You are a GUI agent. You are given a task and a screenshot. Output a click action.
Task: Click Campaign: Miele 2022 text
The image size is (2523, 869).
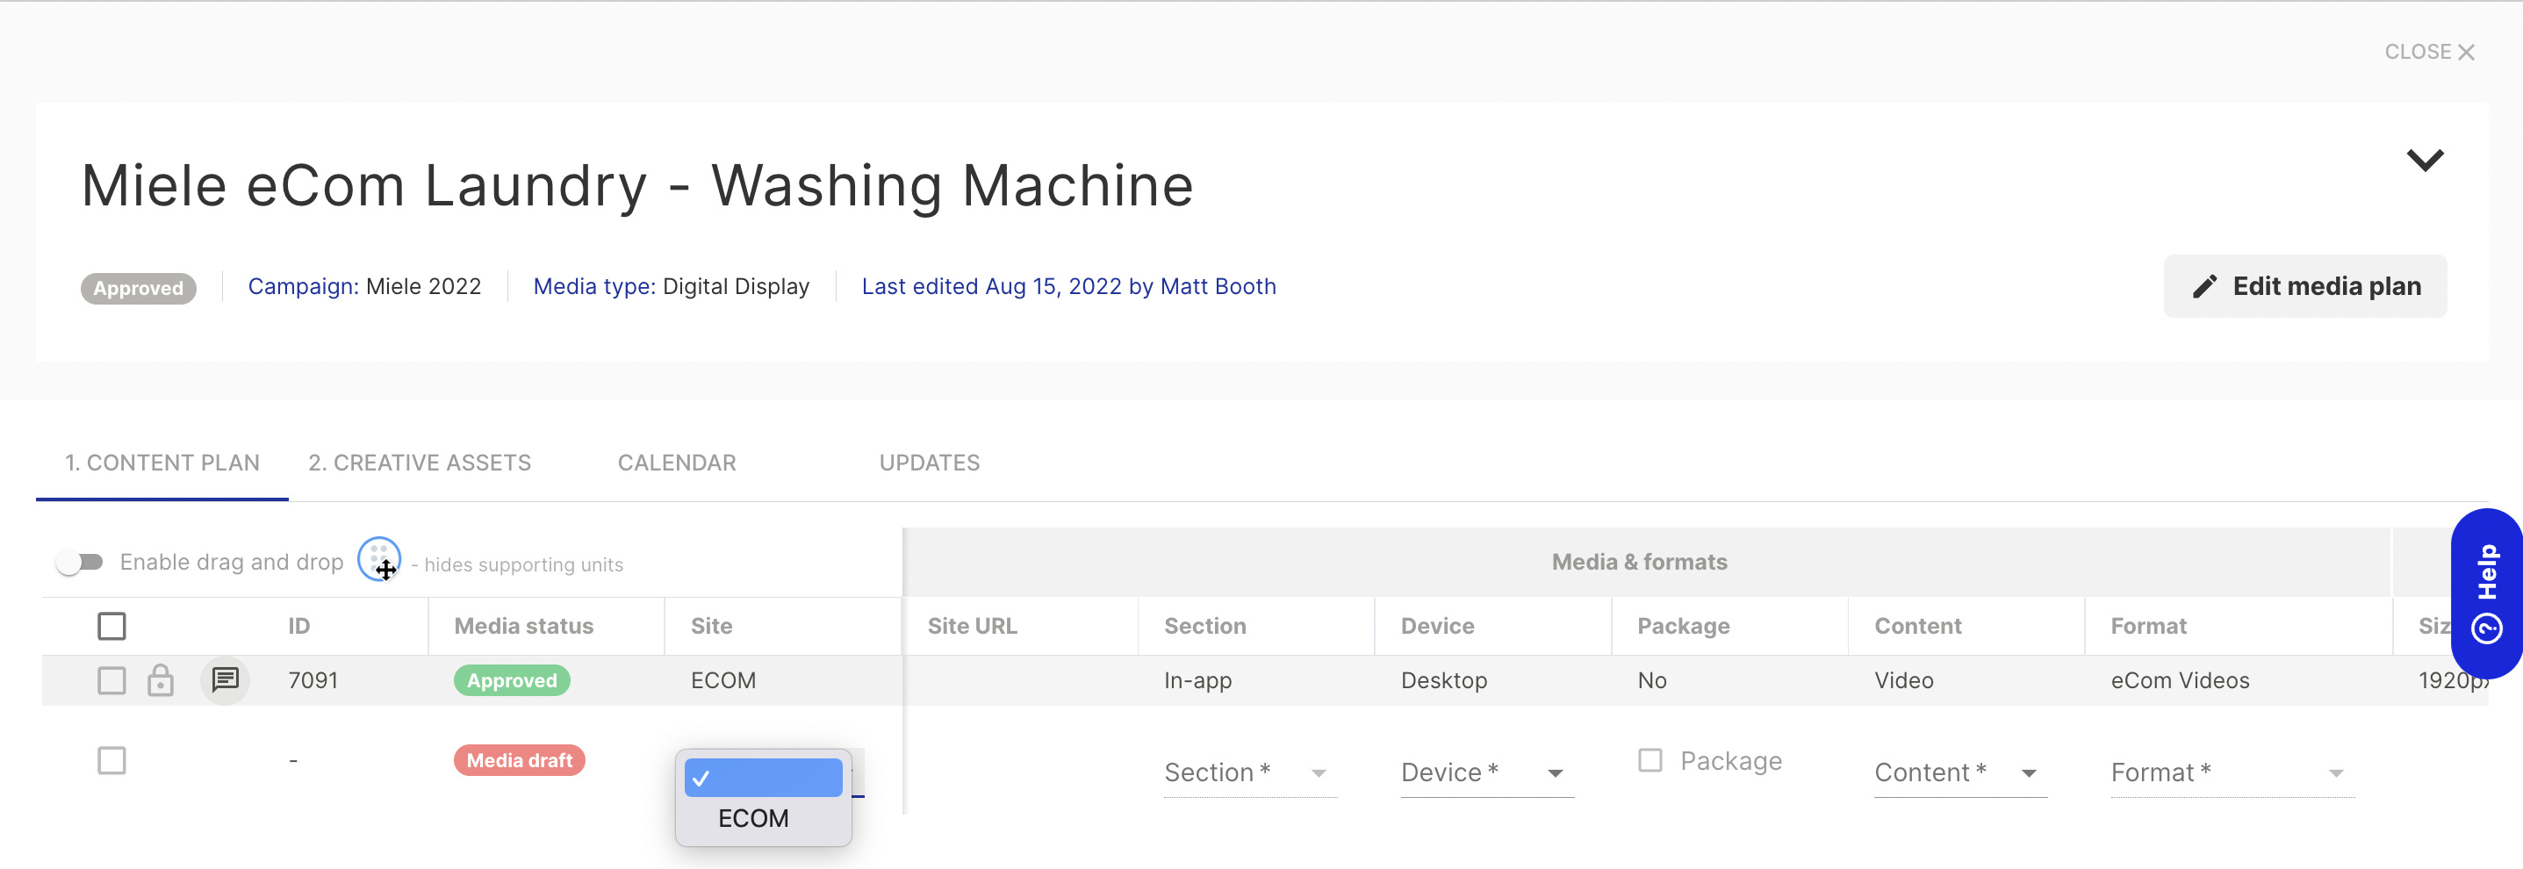pyautogui.click(x=364, y=286)
